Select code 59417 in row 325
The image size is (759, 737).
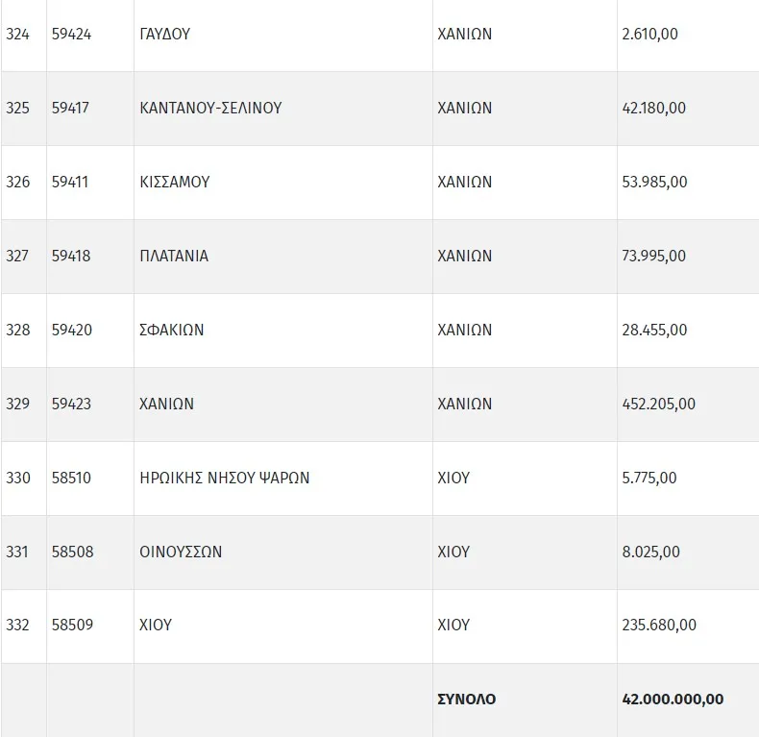click(71, 108)
